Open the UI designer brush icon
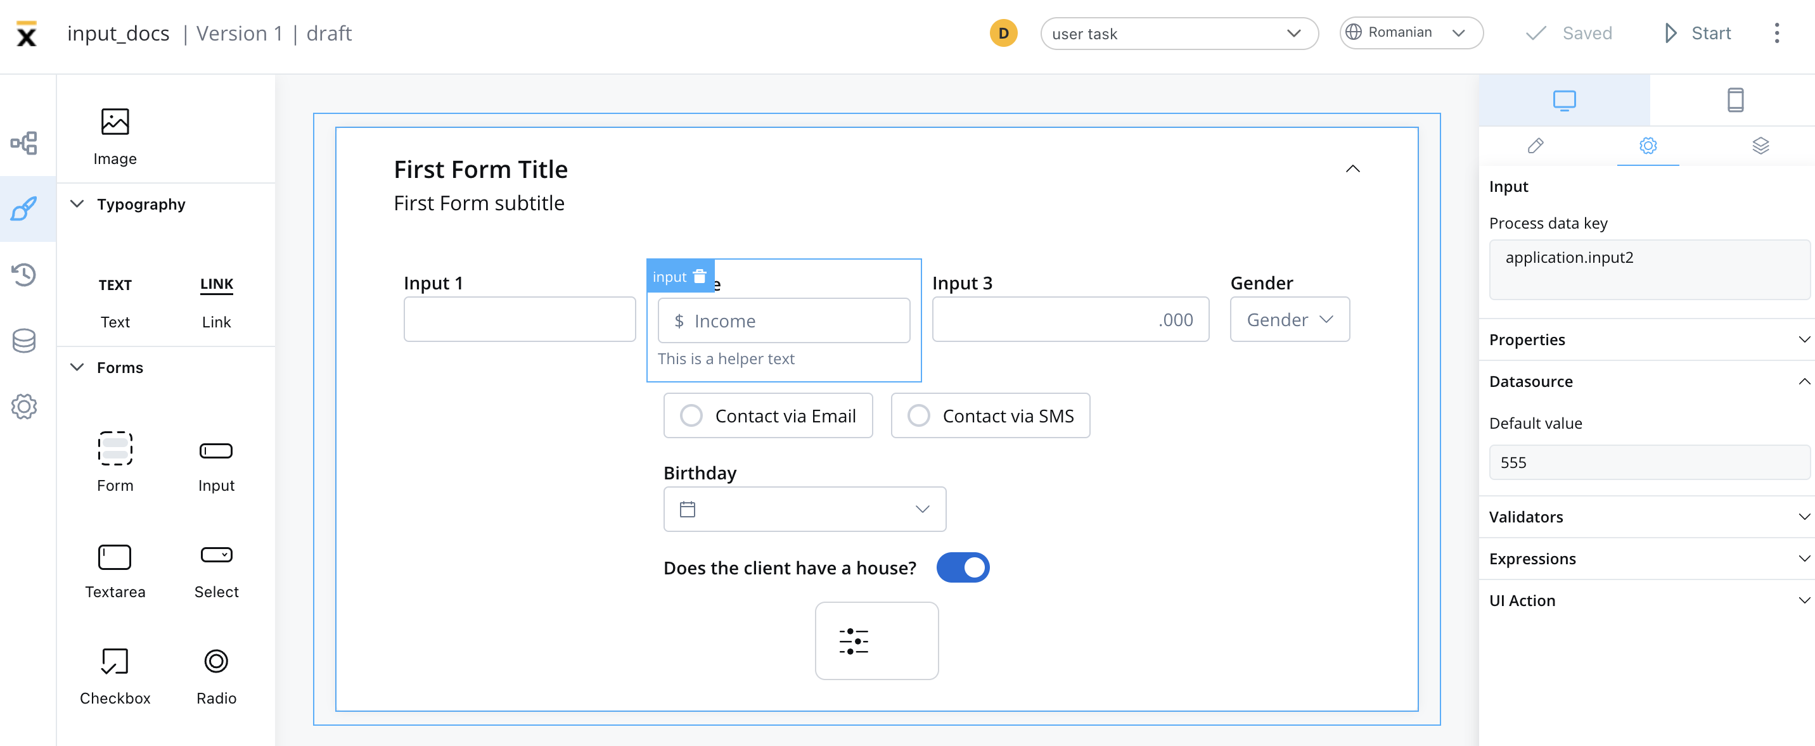The width and height of the screenshot is (1815, 746). (x=24, y=209)
